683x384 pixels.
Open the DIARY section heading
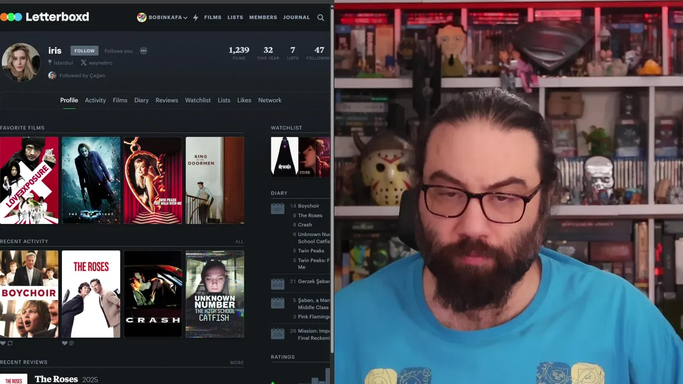[279, 193]
